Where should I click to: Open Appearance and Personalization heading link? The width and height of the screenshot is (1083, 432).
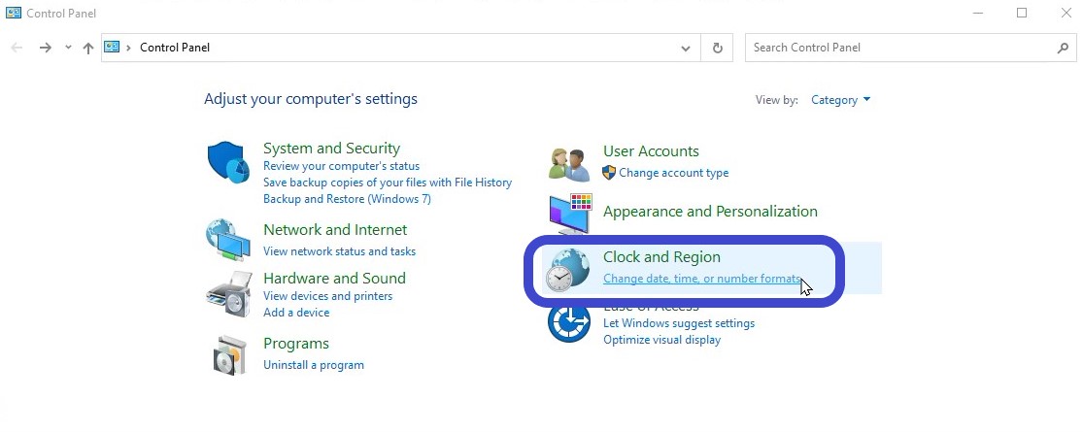[710, 212]
